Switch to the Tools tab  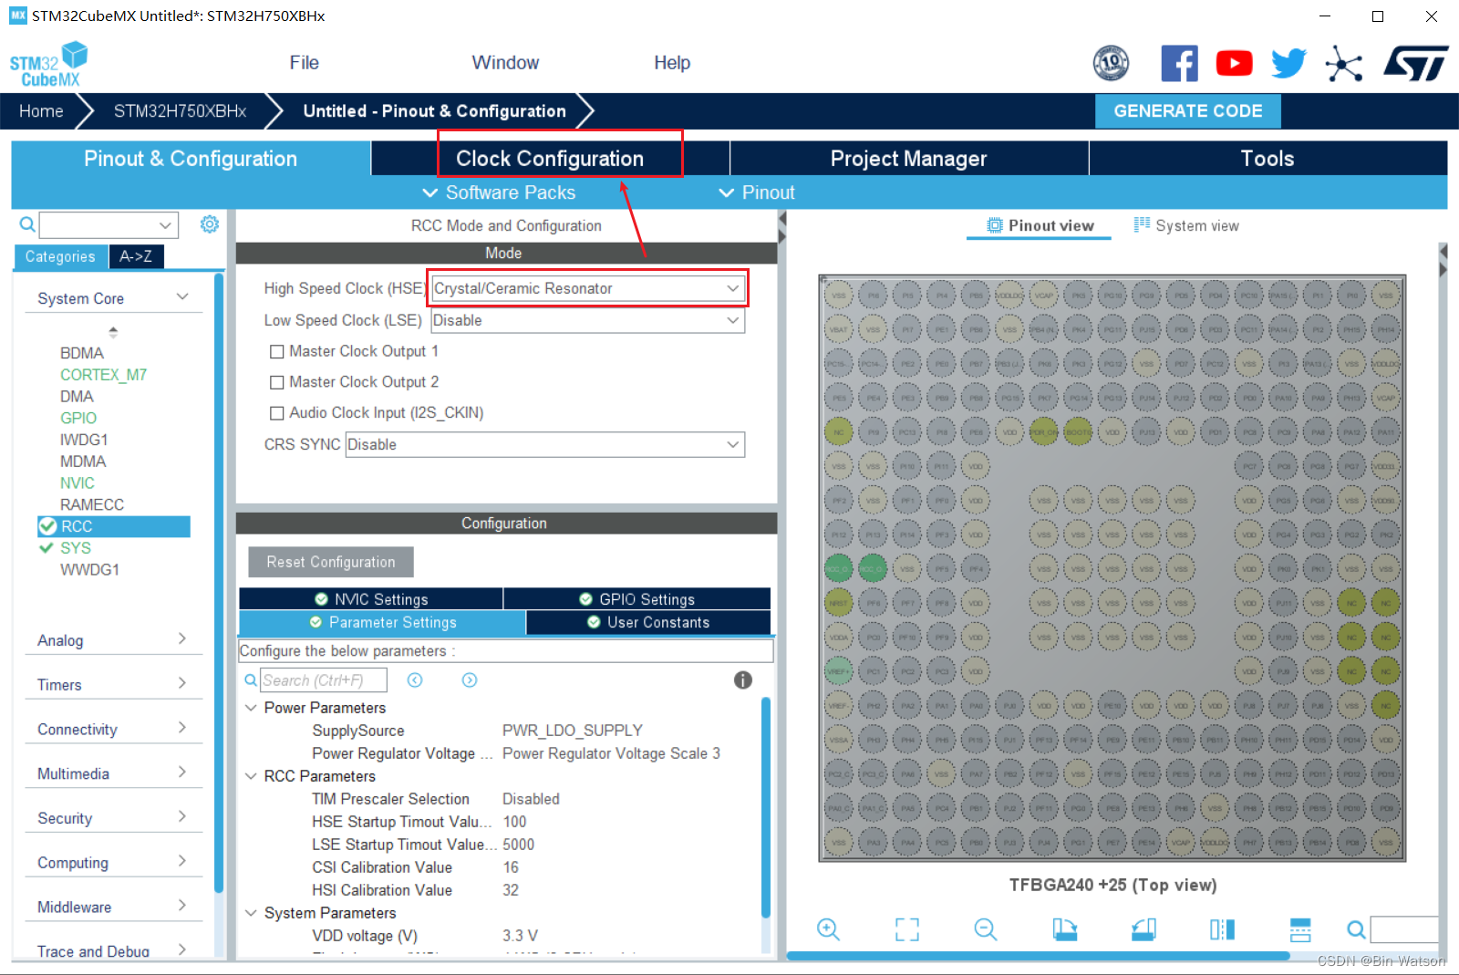coord(1268,159)
